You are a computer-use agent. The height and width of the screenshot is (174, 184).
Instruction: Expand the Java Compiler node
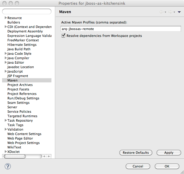(6, 58)
